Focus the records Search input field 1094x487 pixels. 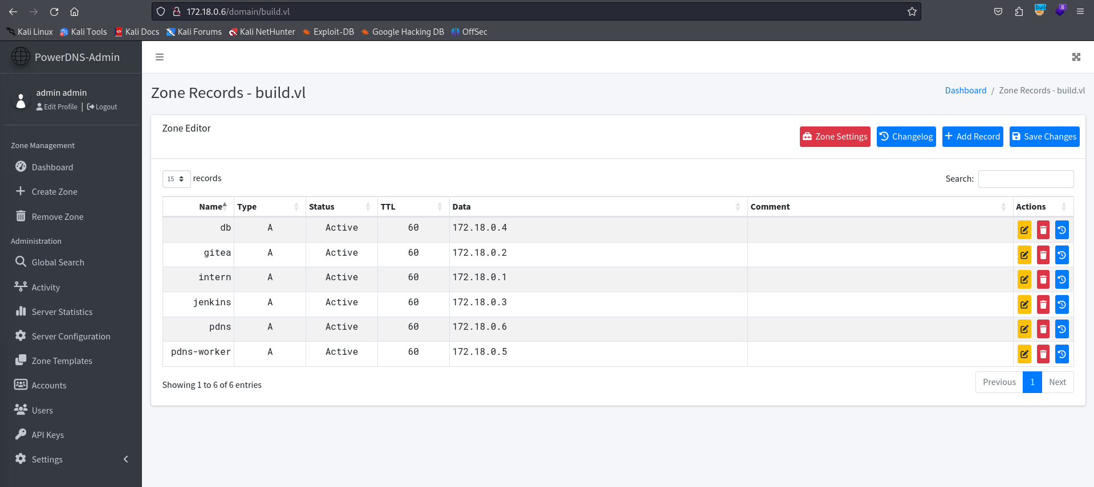click(x=1026, y=179)
